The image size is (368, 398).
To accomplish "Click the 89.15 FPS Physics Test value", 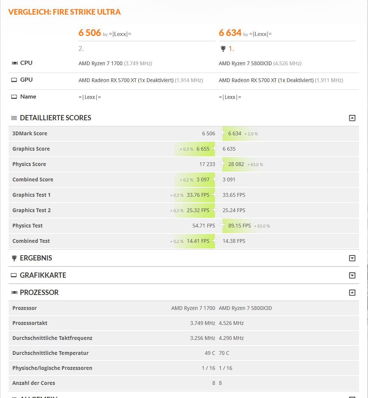I will [239, 226].
